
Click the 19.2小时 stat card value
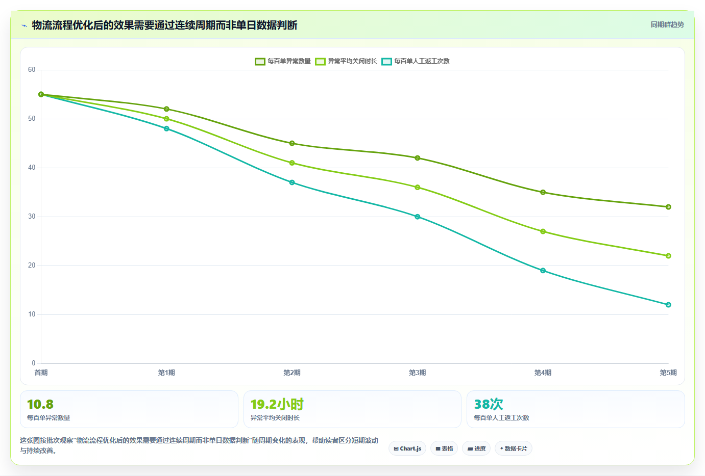(x=277, y=404)
